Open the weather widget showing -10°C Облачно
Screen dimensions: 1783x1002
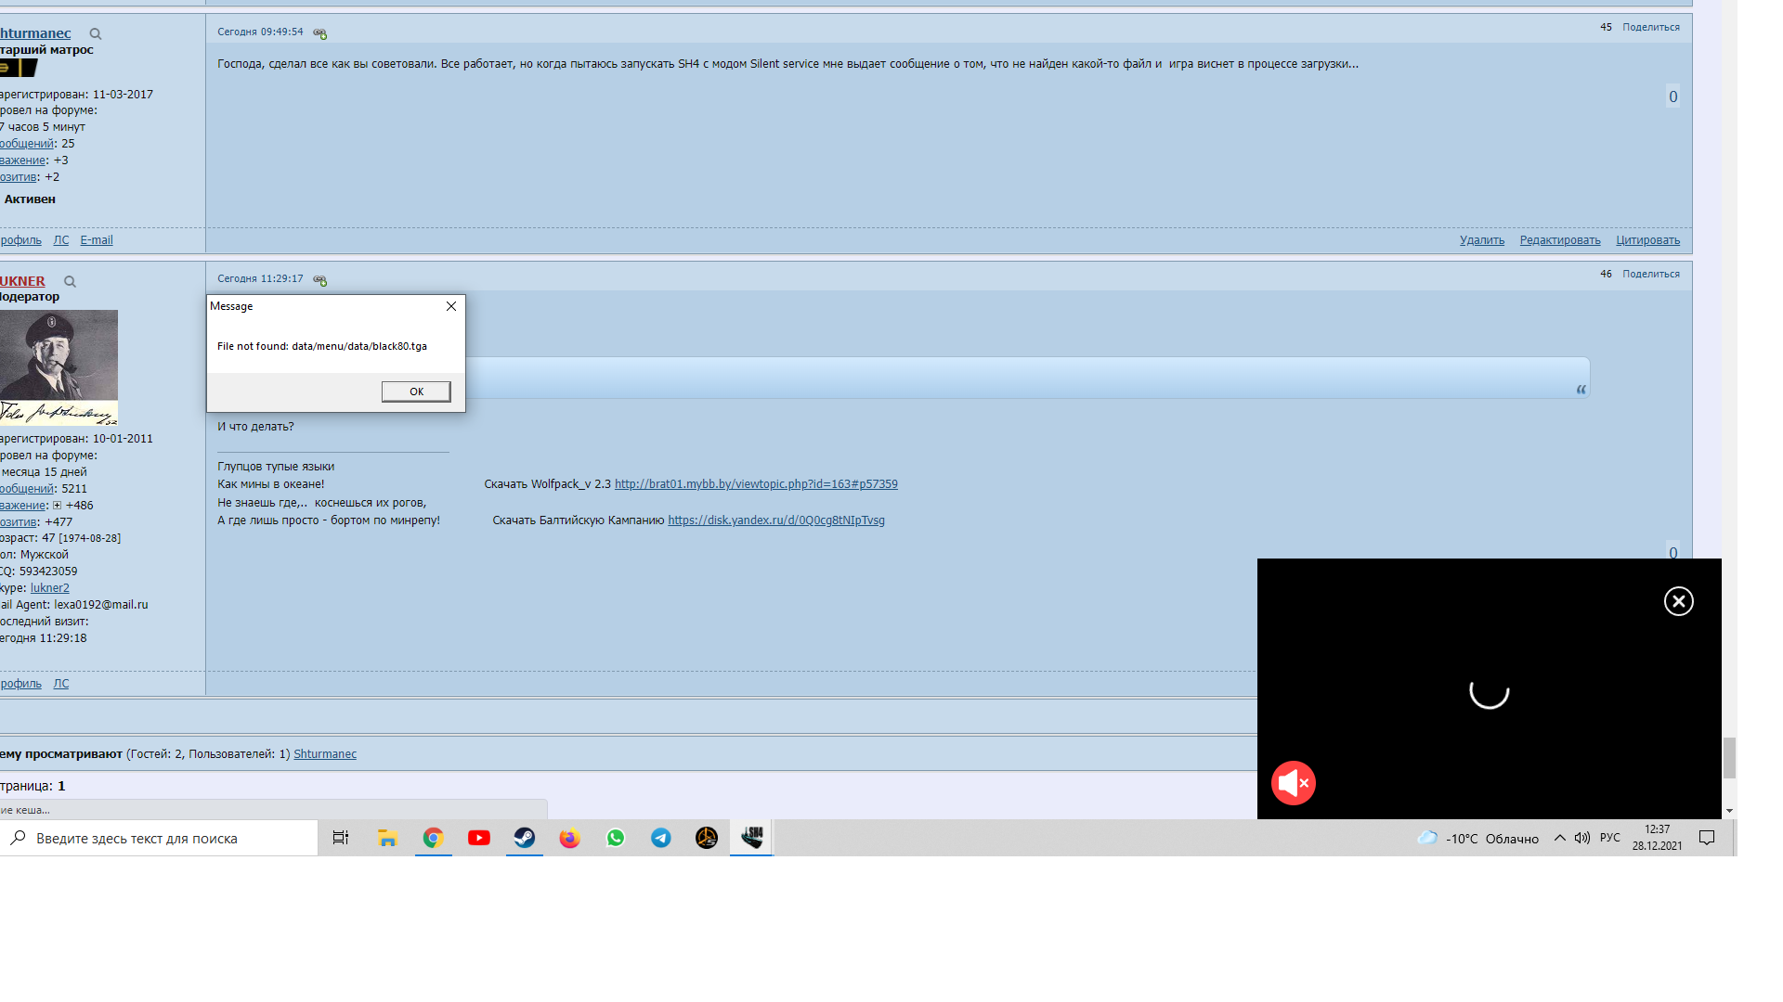[x=1477, y=839]
